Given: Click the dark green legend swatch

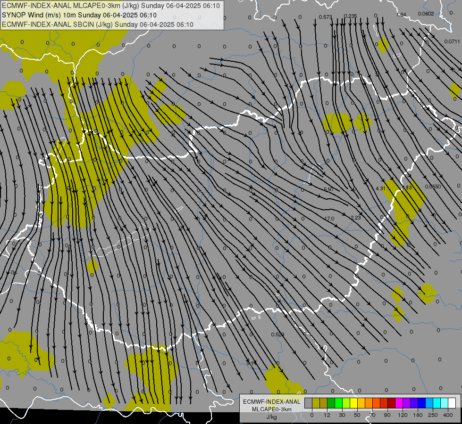Looking at the screenshot, I should pos(331,403).
